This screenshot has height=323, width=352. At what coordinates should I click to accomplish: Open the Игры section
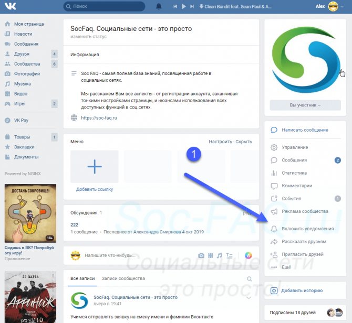(20, 104)
